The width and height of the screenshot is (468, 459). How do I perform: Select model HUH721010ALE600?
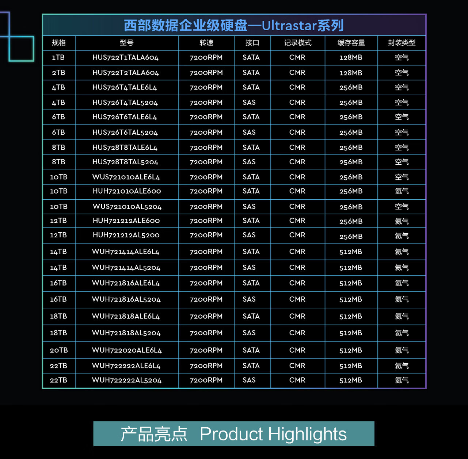click(127, 191)
